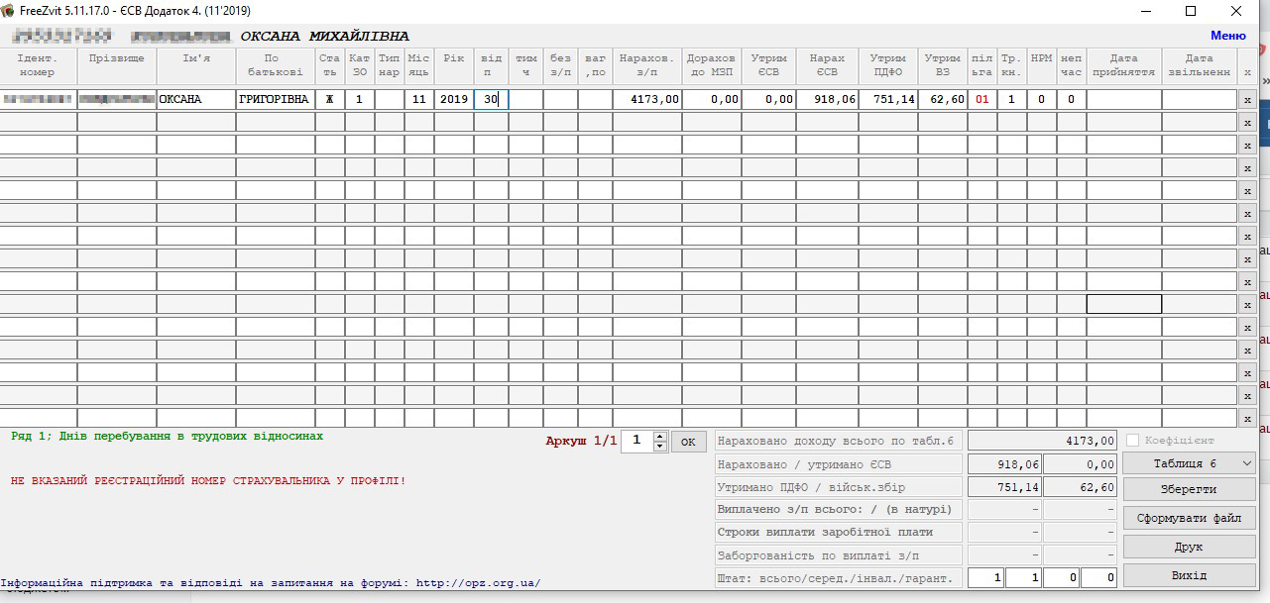Click Сформувати файл button
This screenshot has width=1270, height=603.
tap(1189, 518)
